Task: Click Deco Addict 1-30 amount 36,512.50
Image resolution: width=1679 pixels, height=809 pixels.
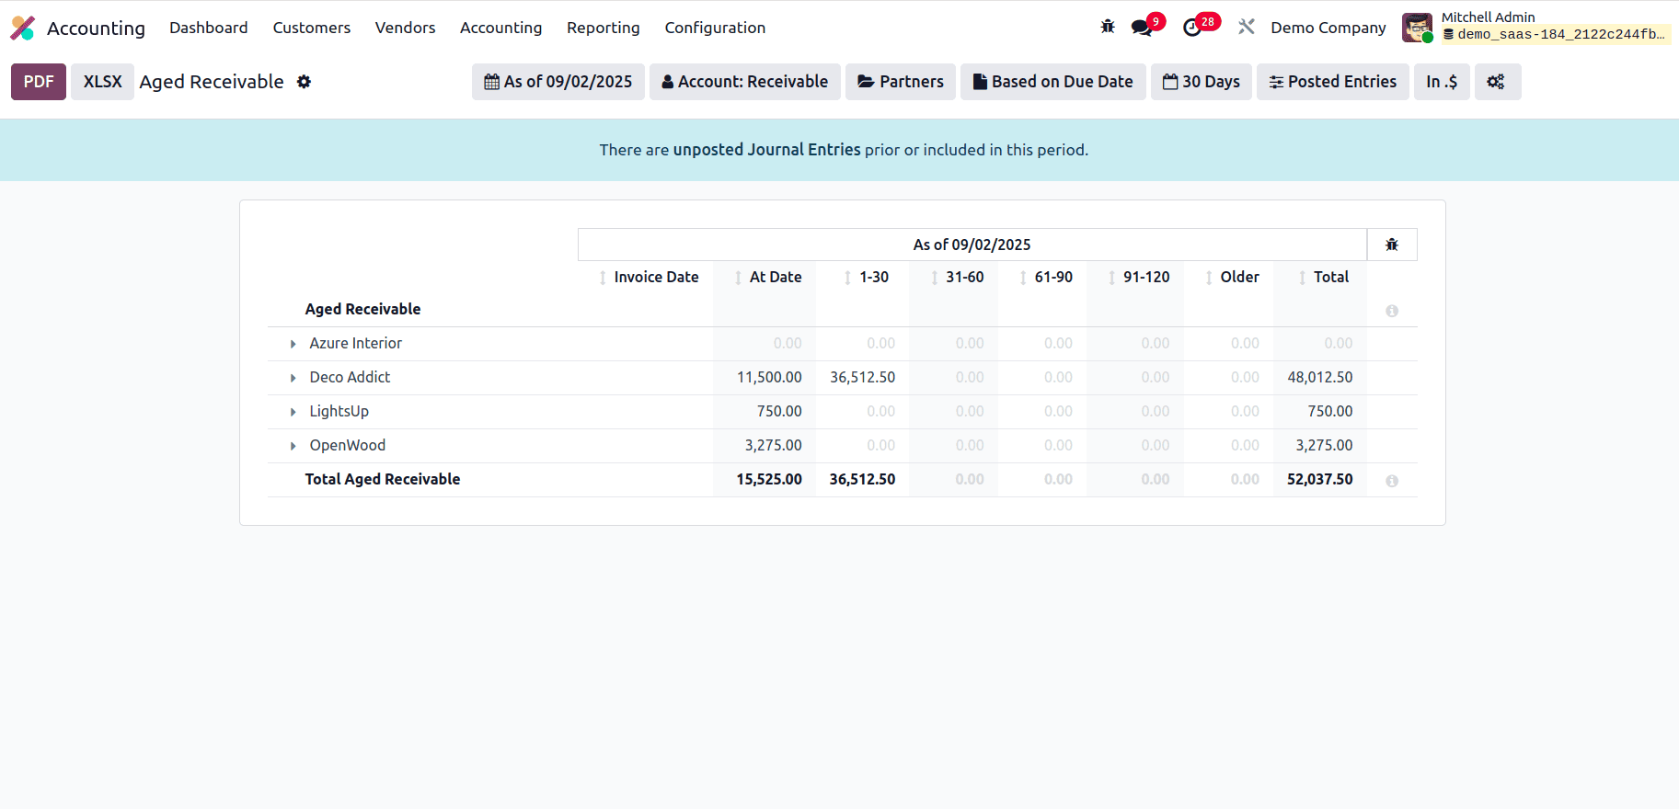Action: coord(863,378)
